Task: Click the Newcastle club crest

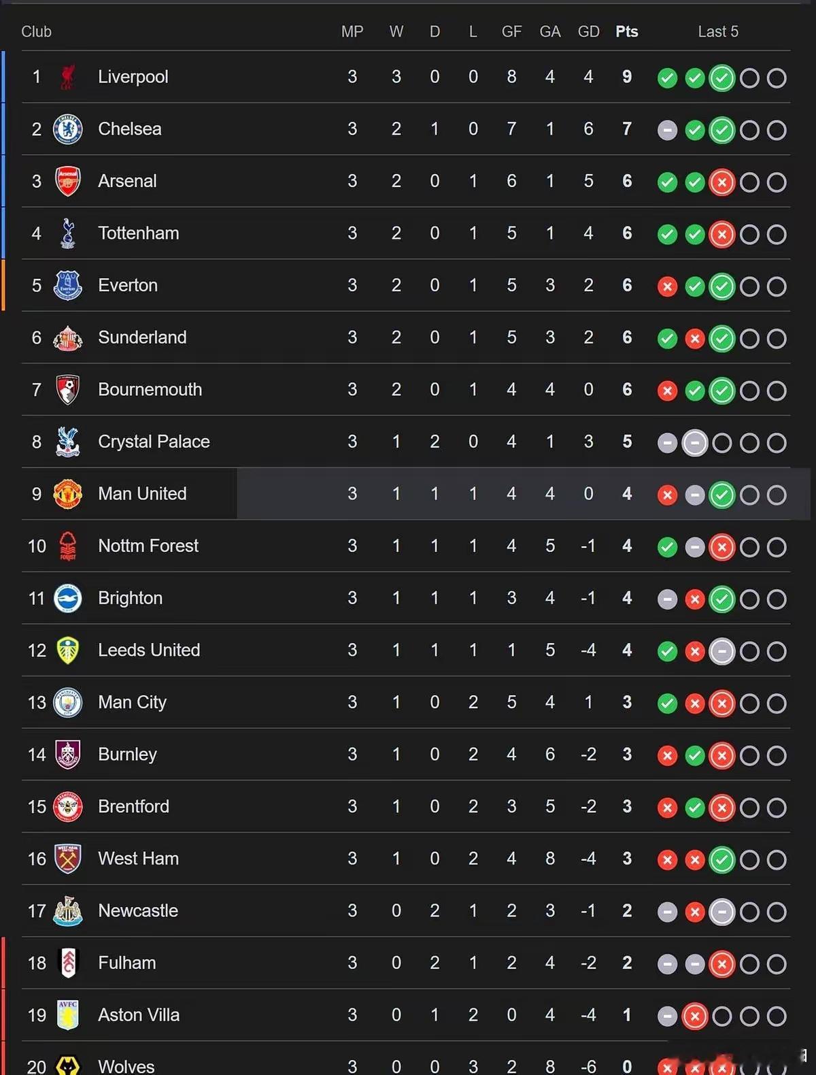Action: click(x=67, y=911)
